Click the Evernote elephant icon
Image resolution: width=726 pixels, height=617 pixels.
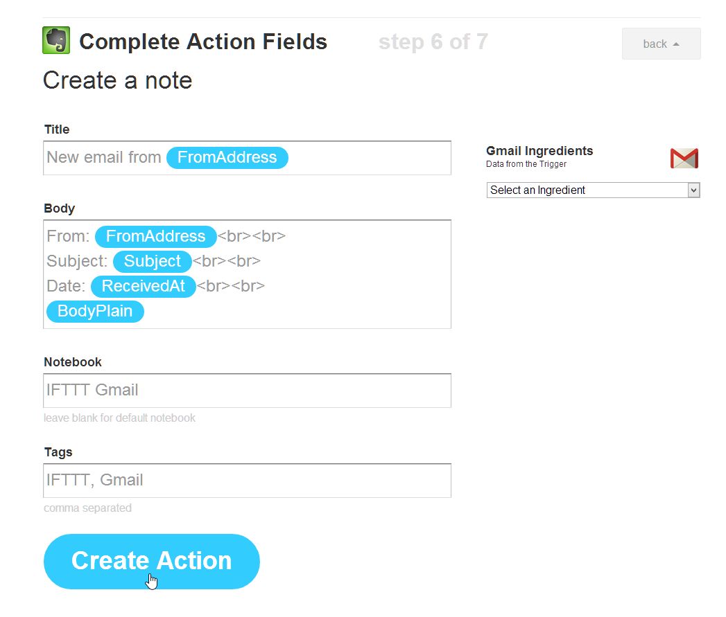point(56,40)
